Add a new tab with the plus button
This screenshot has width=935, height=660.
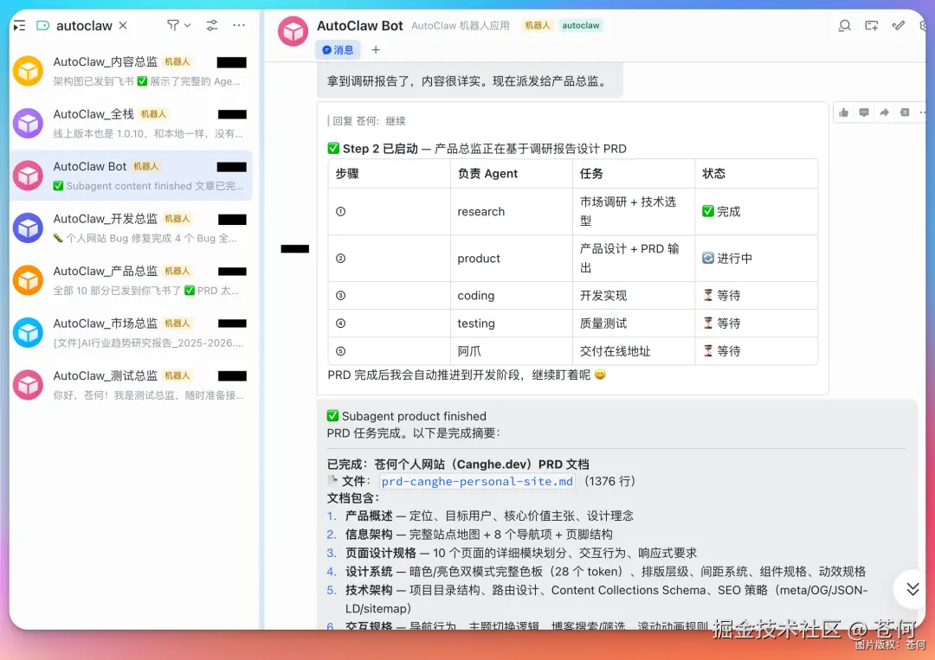tap(375, 49)
